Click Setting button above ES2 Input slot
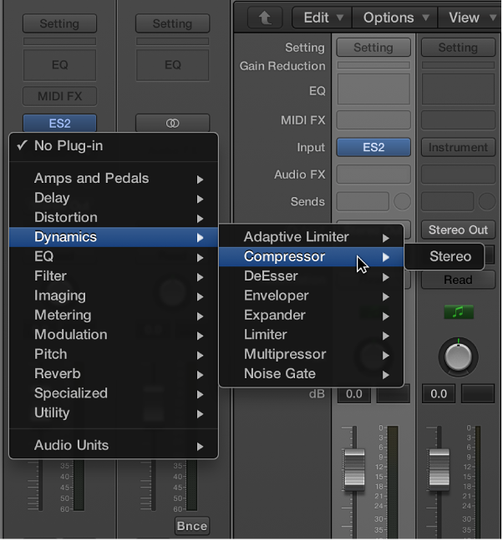 click(x=373, y=48)
